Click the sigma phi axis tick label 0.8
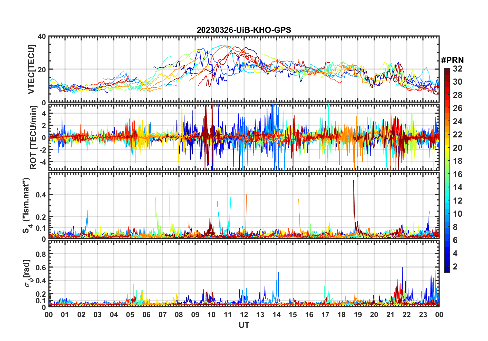This screenshot has height=341, width=488. [41, 254]
